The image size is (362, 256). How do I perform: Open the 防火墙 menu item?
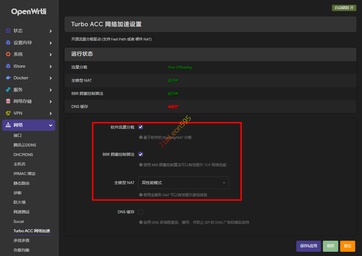(x=20, y=202)
